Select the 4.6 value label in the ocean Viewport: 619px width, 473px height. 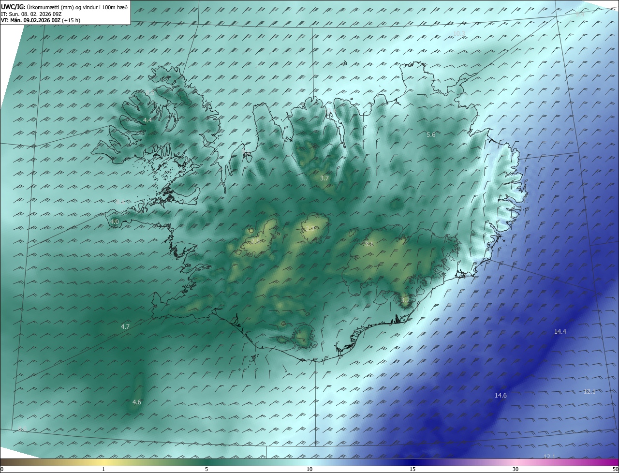point(137,402)
